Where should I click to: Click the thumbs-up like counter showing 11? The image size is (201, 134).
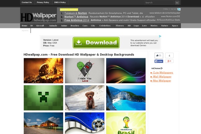click(159, 56)
